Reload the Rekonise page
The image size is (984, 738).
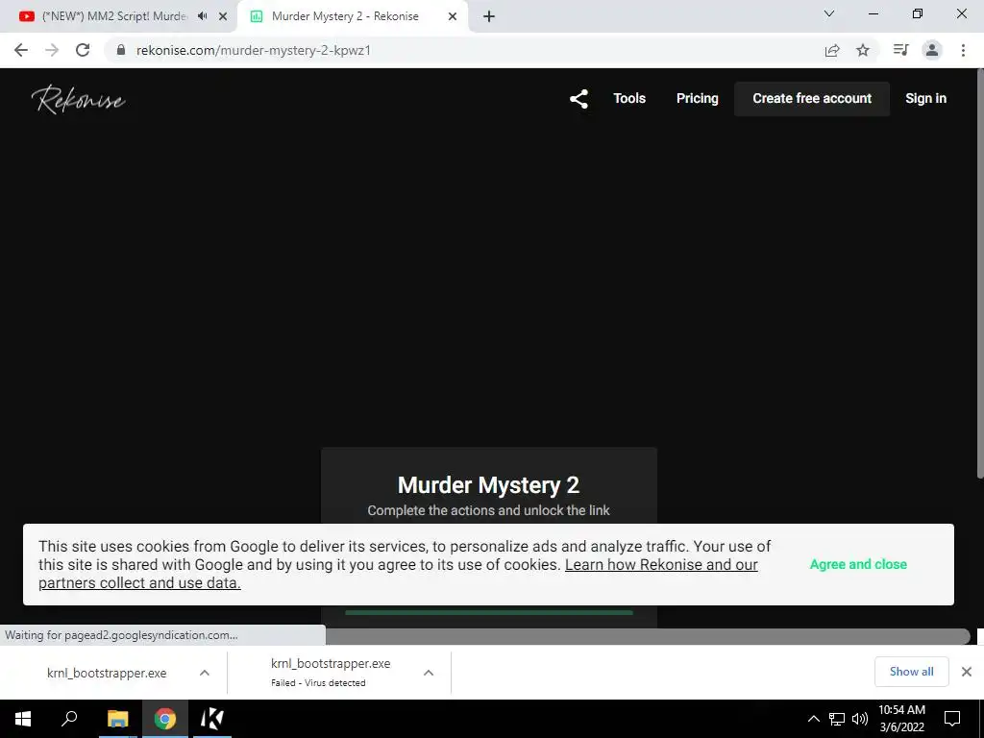(x=83, y=50)
